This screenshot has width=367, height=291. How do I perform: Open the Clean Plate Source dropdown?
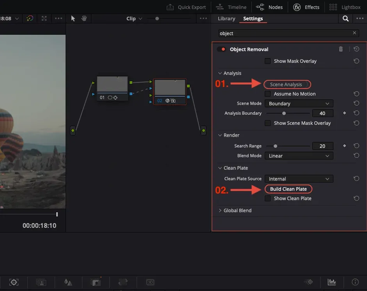299,179
